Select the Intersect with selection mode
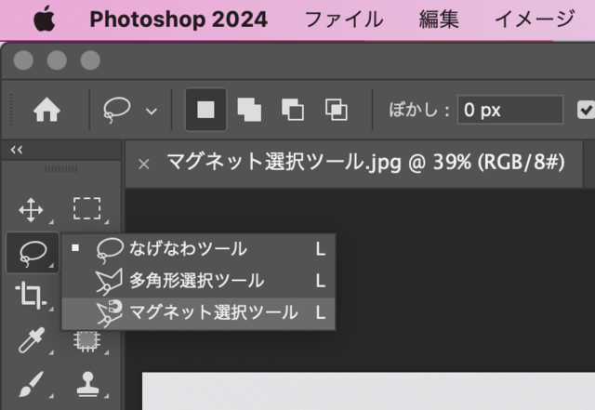595x410 pixels. click(x=337, y=110)
